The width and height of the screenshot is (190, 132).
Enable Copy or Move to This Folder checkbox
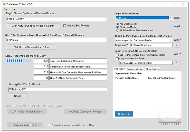tap(117, 58)
